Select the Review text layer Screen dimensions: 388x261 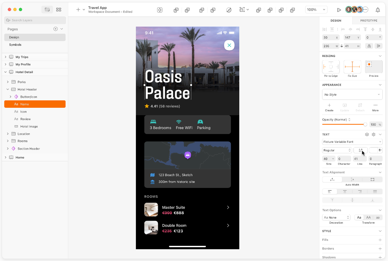click(x=35, y=119)
